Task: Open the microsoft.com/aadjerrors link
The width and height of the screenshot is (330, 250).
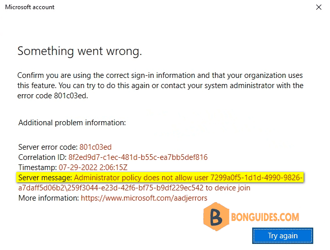Action: coord(144,198)
